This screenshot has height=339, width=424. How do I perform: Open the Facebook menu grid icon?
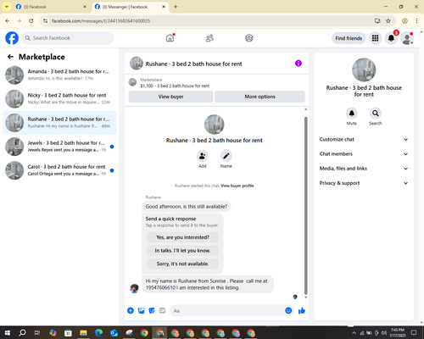click(375, 38)
